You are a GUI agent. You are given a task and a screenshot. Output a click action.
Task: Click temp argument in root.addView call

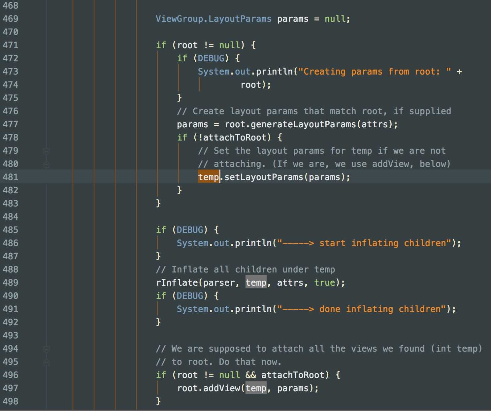256,388
